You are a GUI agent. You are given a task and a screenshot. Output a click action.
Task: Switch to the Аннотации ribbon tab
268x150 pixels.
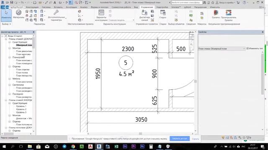click(72, 7)
